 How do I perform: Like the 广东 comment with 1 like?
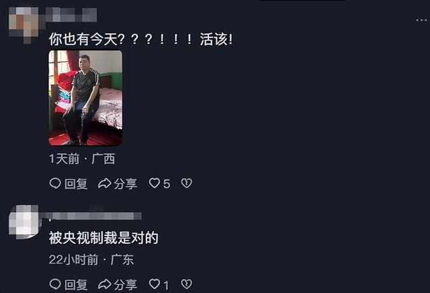click(155, 284)
